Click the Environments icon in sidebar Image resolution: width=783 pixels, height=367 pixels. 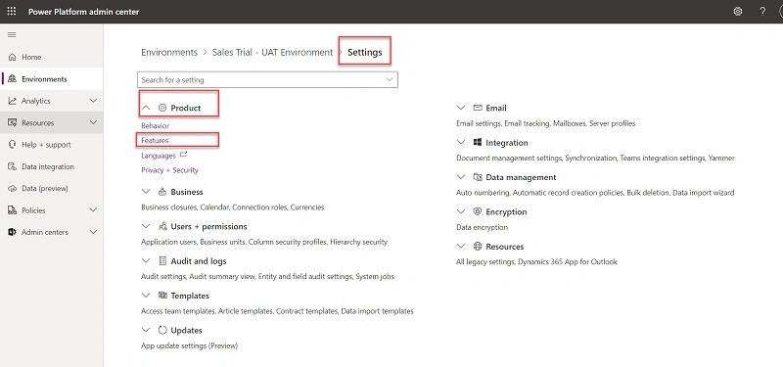click(x=13, y=79)
